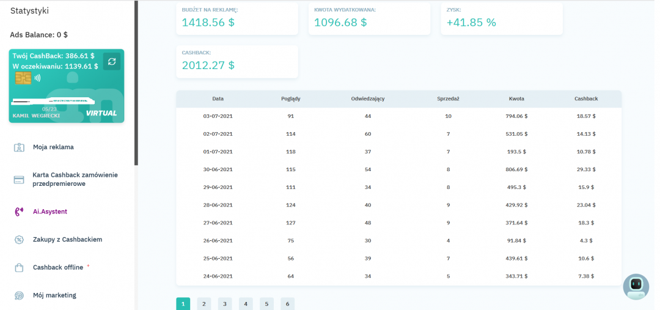Image resolution: width=660 pixels, height=310 pixels.
Task: Click the sidebar vertical scrollbar
Action: pyautogui.click(x=136, y=83)
